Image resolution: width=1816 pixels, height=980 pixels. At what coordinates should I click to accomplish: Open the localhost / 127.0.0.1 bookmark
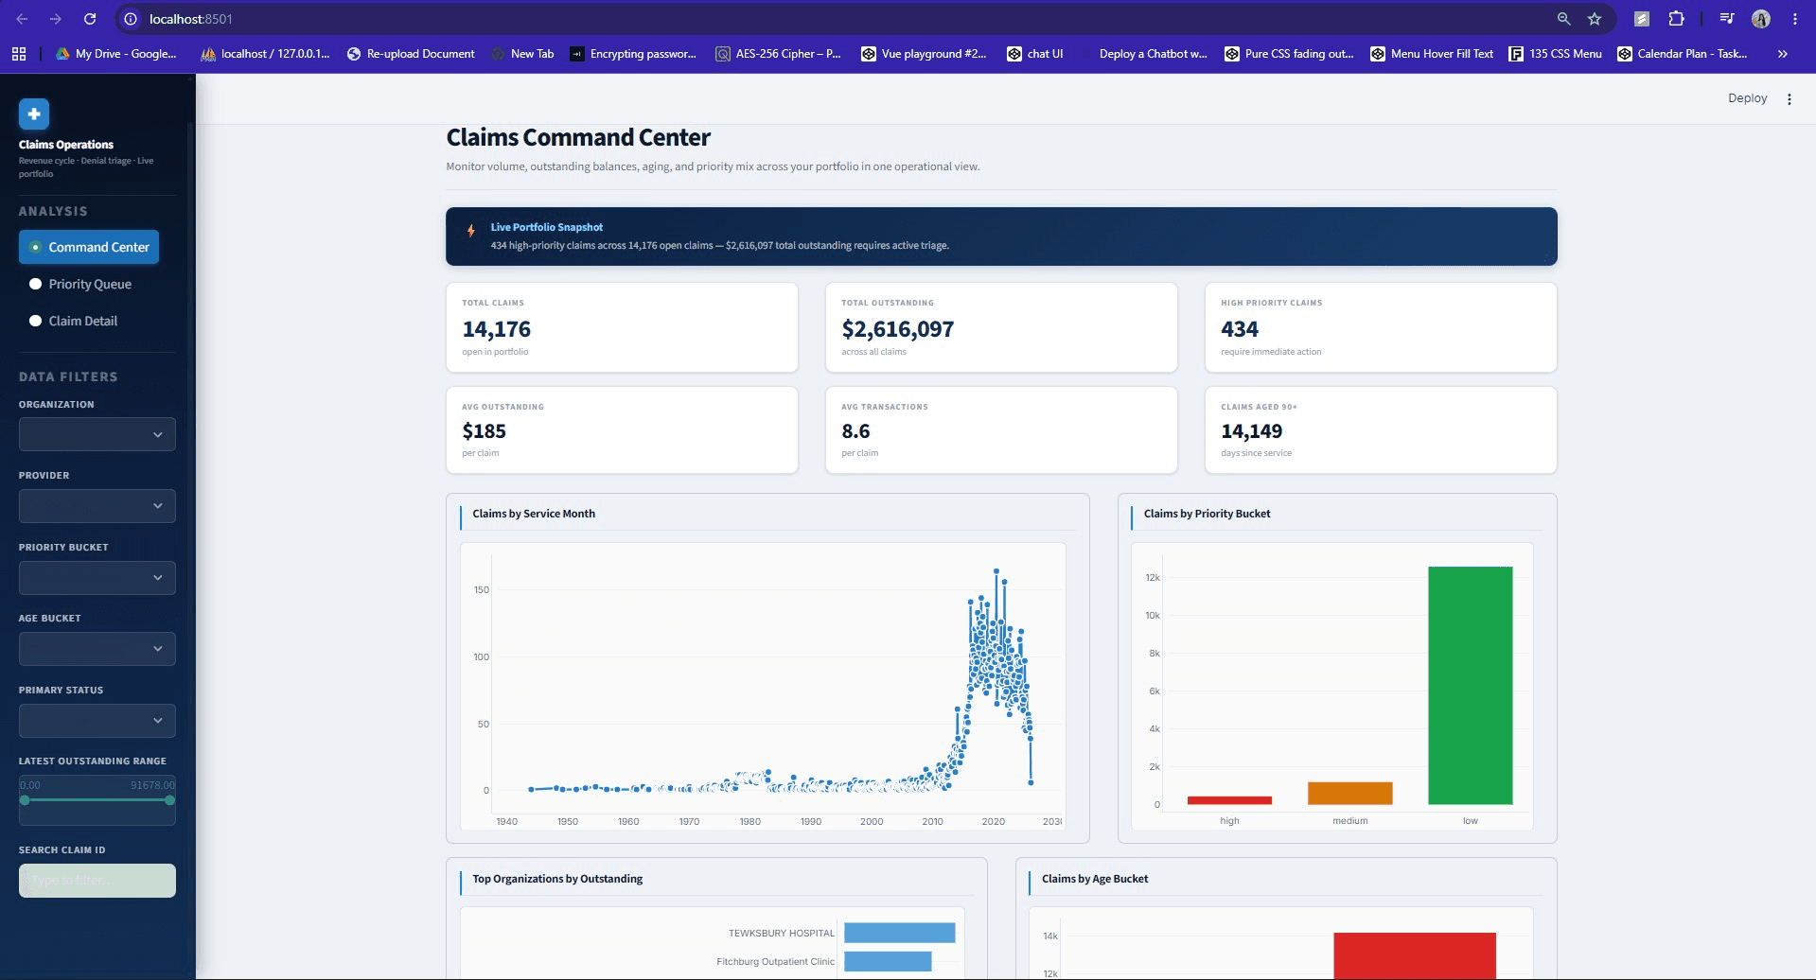coord(266,54)
